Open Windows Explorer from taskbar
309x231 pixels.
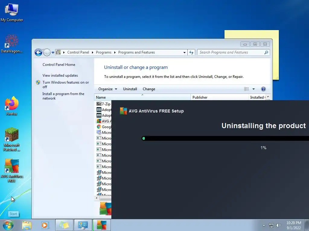coord(27,225)
